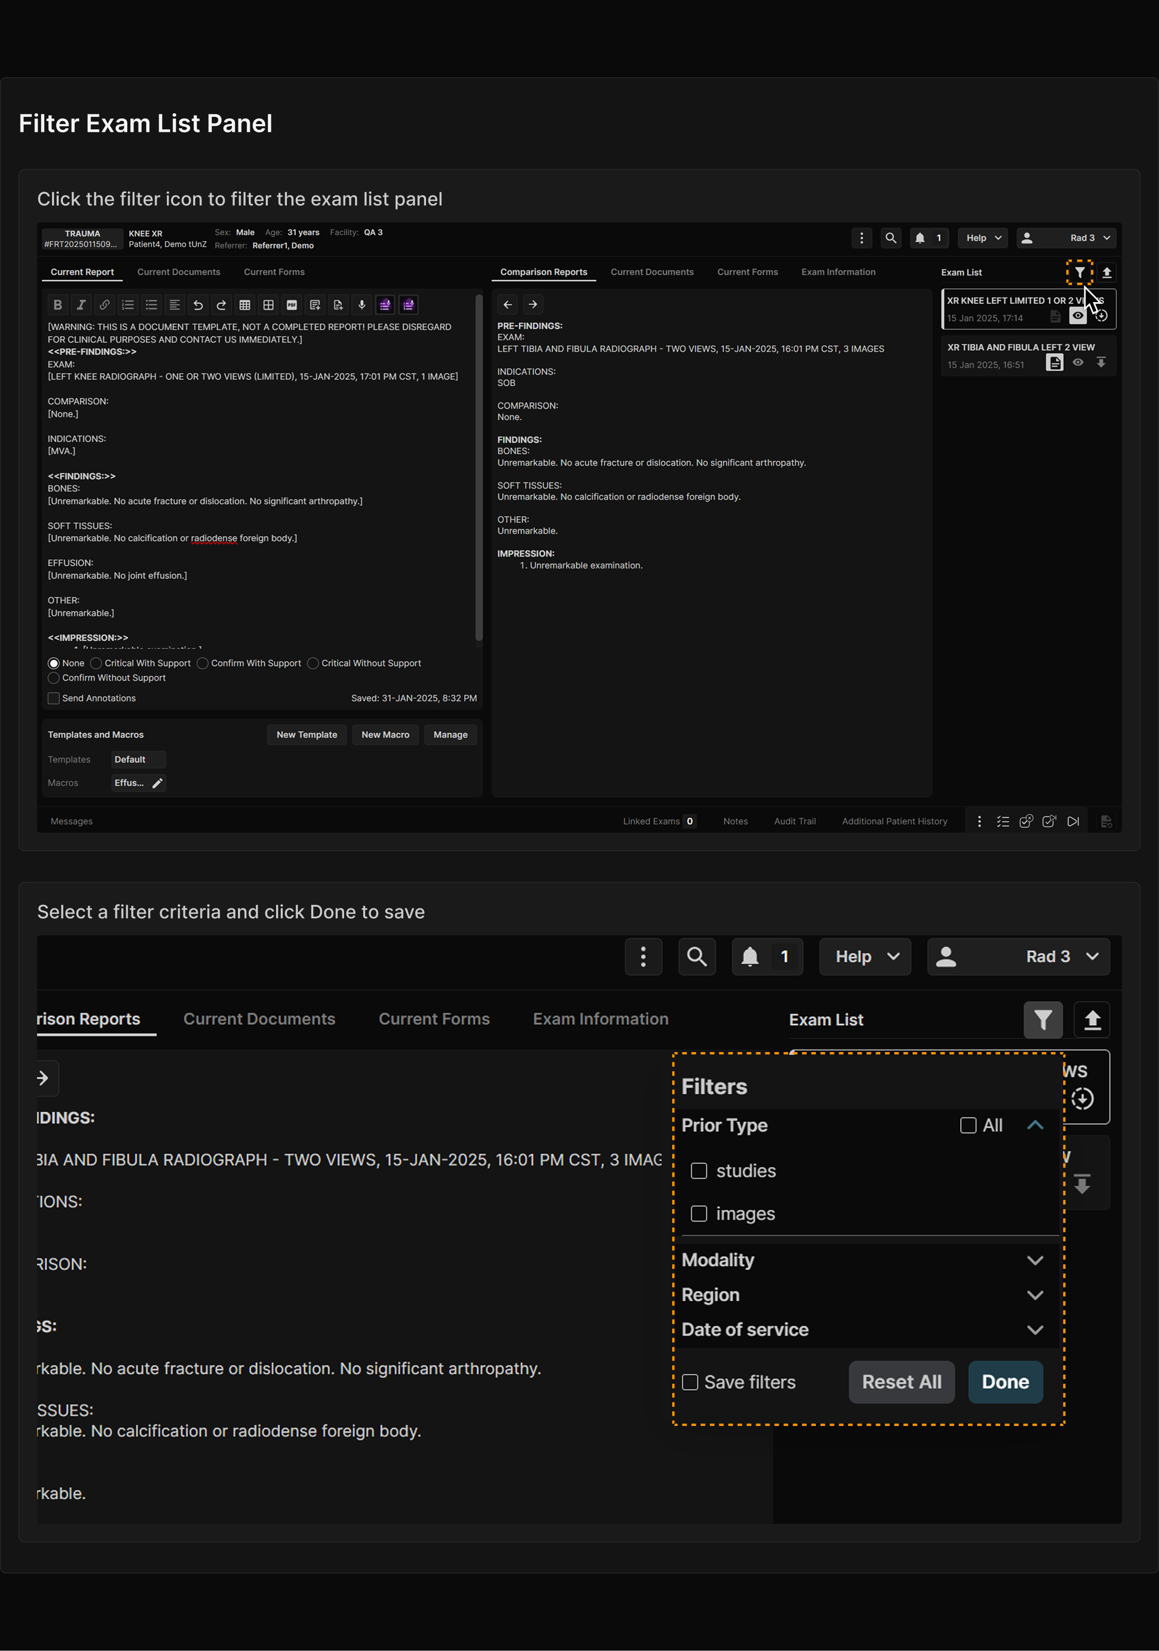
Task: Click the skip-to-next icon in bottom action bar
Action: 1073,821
